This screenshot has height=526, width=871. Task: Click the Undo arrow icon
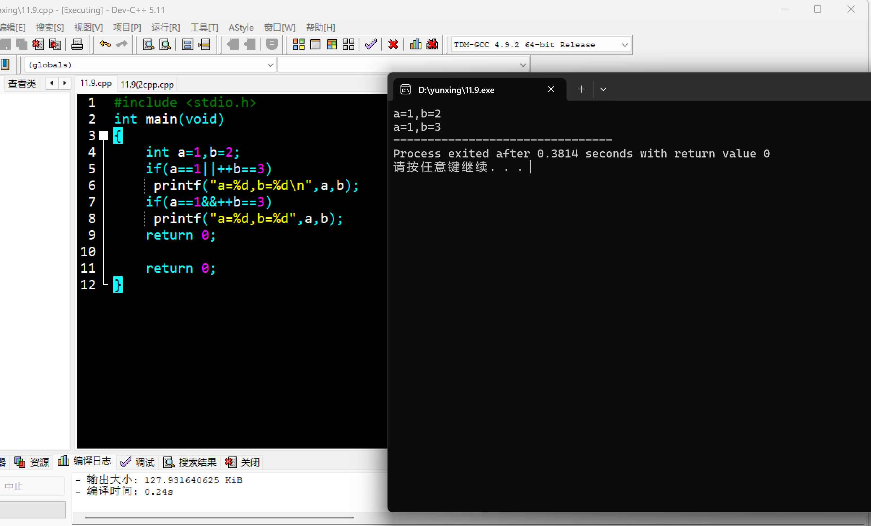pyautogui.click(x=105, y=45)
